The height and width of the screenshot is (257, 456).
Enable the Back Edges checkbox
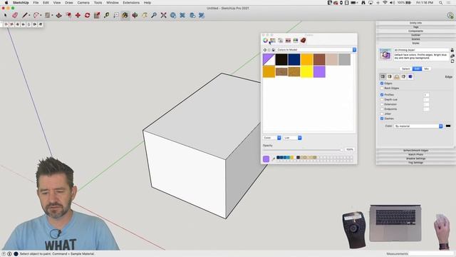tap(382, 88)
